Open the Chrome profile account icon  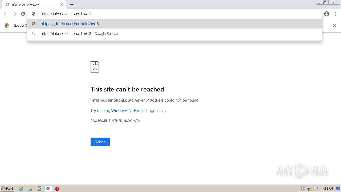point(327,14)
